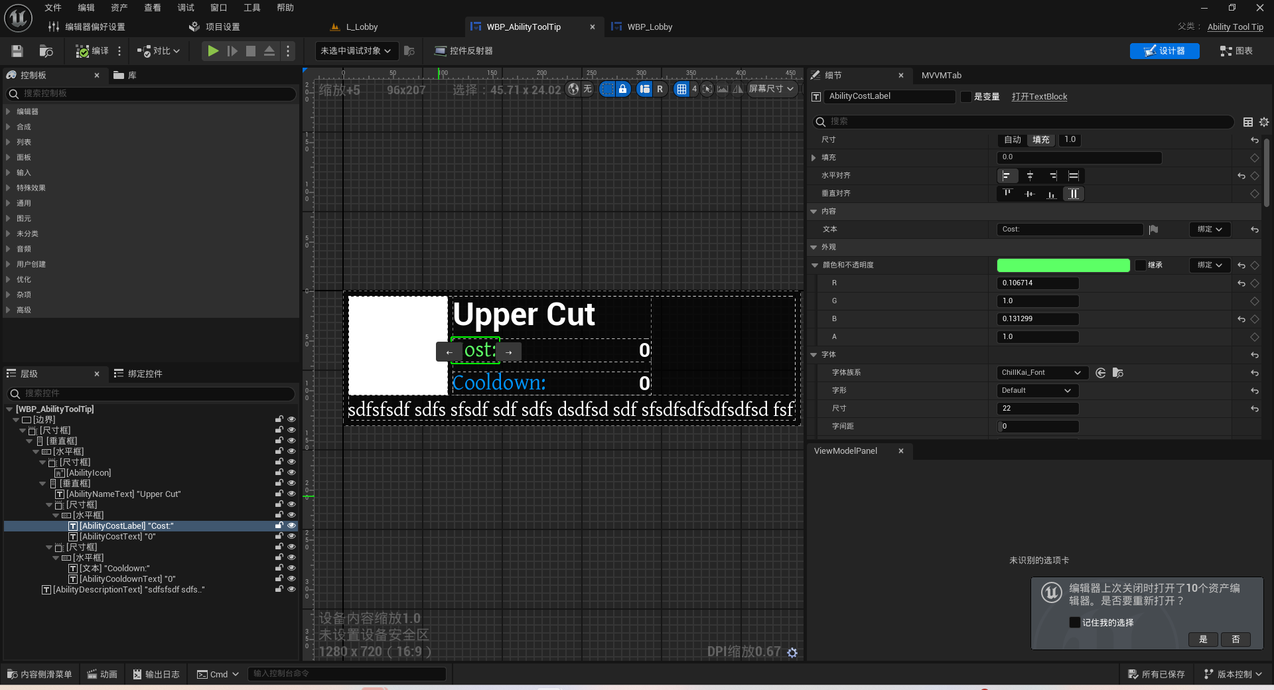Open details panel settings gear

coord(1264,122)
